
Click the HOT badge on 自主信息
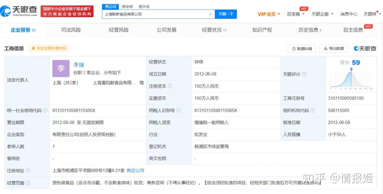point(368,26)
